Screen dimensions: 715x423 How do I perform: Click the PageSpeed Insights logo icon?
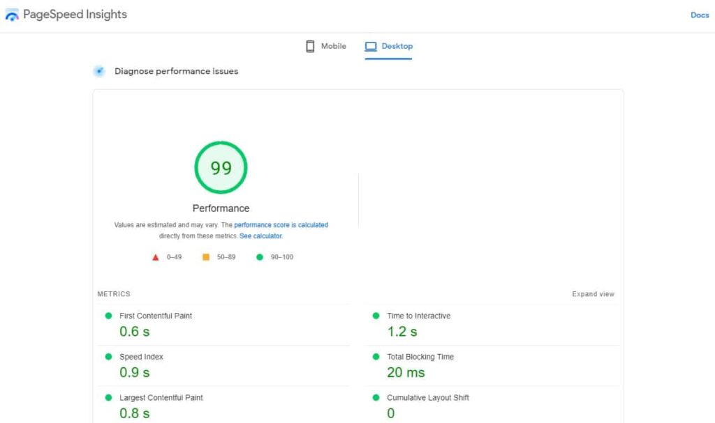(x=12, y=15)
